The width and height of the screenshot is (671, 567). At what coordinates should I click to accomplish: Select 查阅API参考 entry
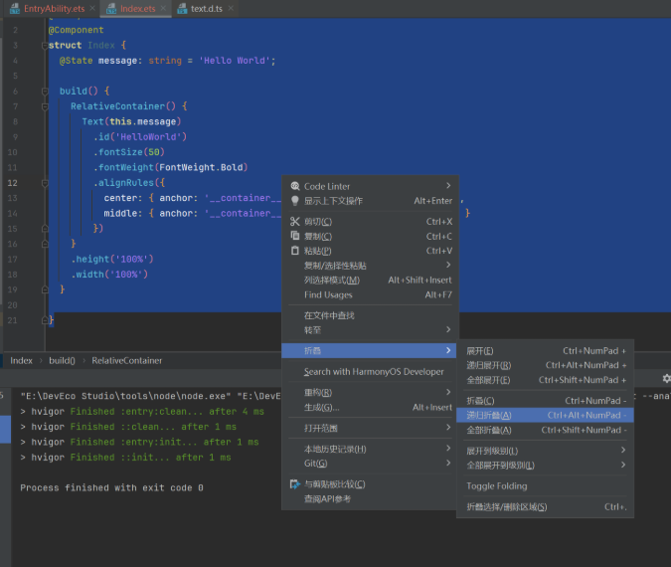pos(371,499)
